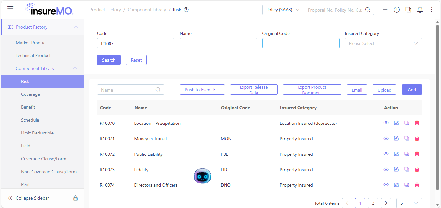This screenshot has width=441, height=208.
Task: Go to page 2 of results
Action: pyautogui.click(x=373, y=203)
